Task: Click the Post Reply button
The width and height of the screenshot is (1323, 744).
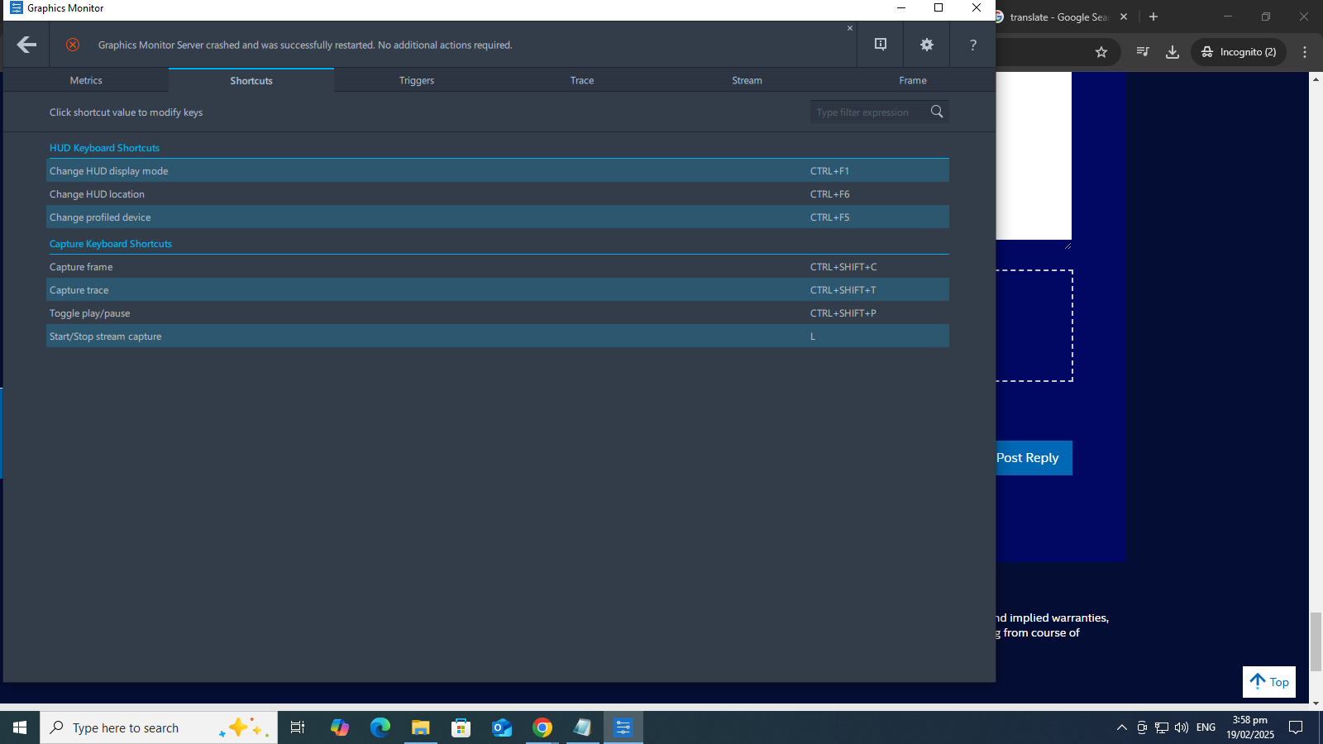Action: (1028, 458)
